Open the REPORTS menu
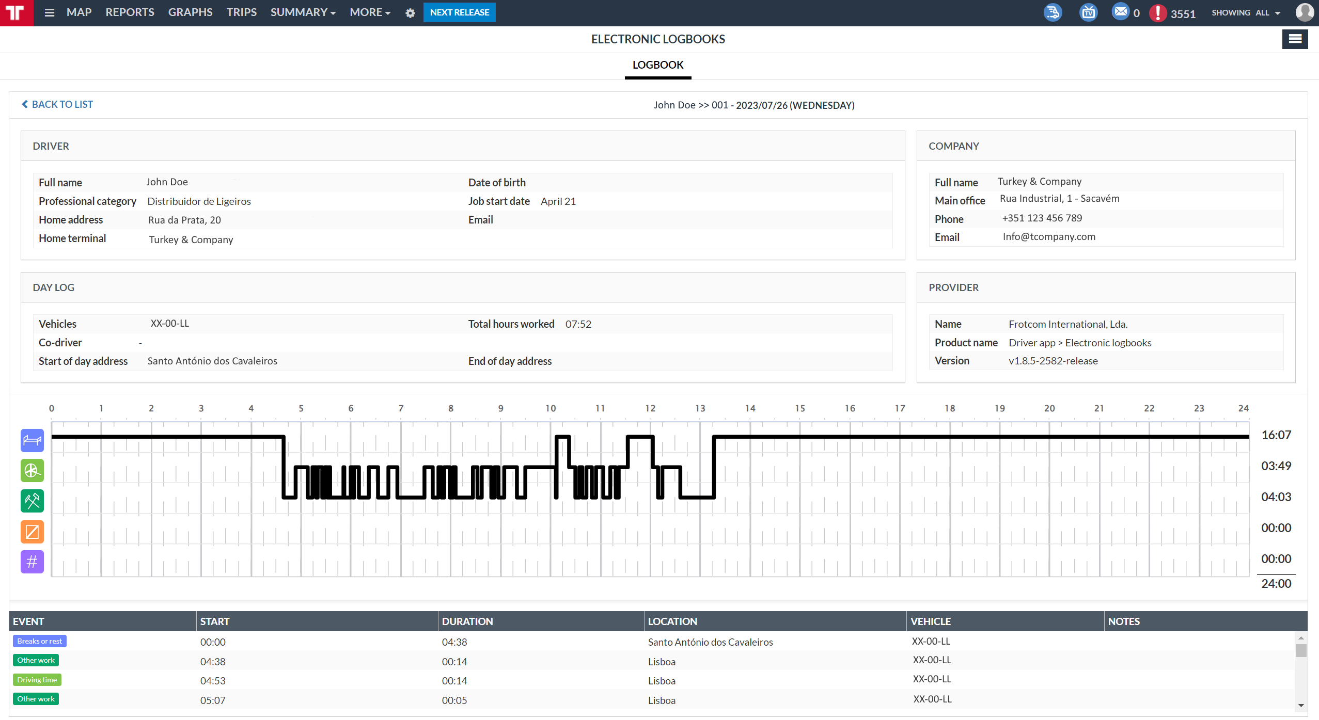The width and height of the screenshot is (1319, 720). click(129, 12)
